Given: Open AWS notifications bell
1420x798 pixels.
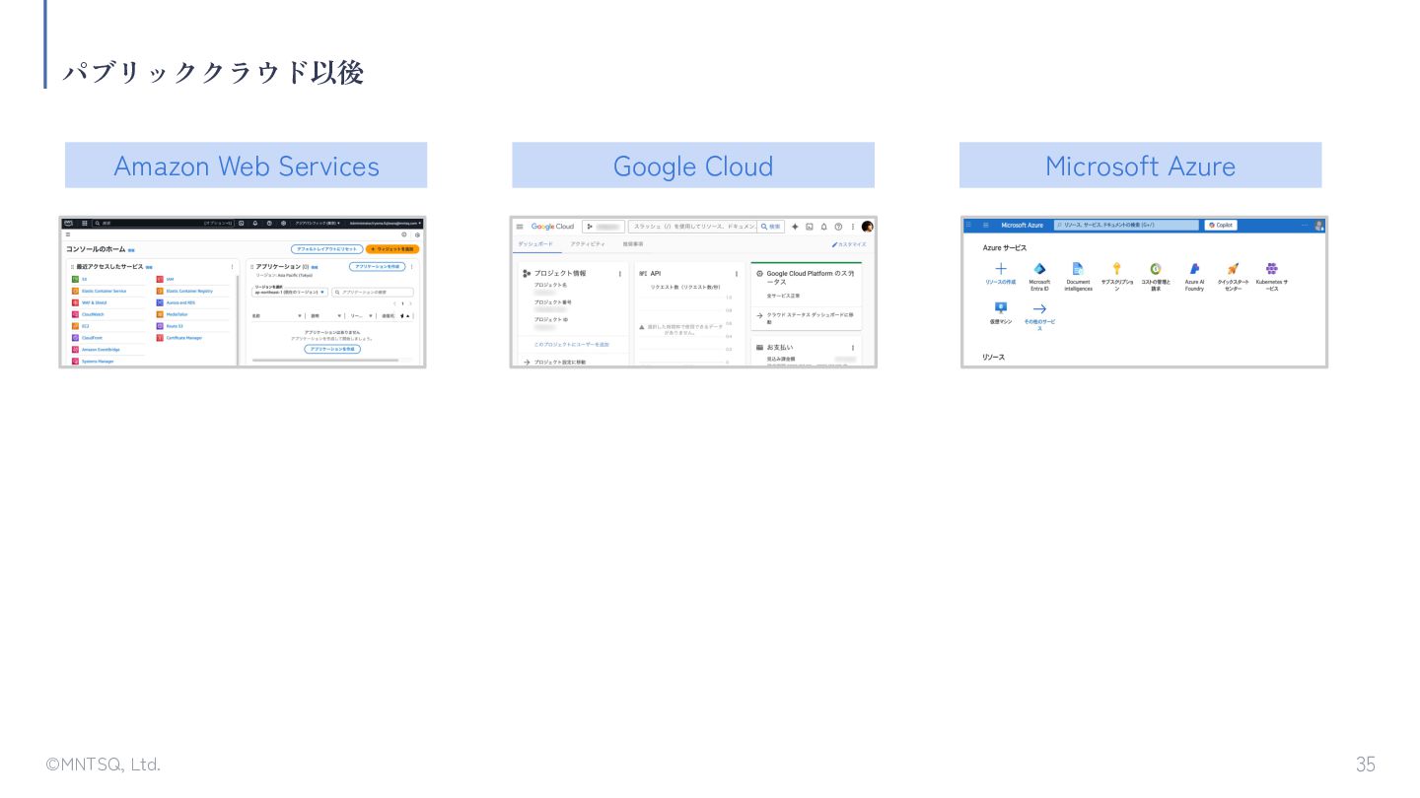Looking at the screenshot, I should click(x=255, y=224).
